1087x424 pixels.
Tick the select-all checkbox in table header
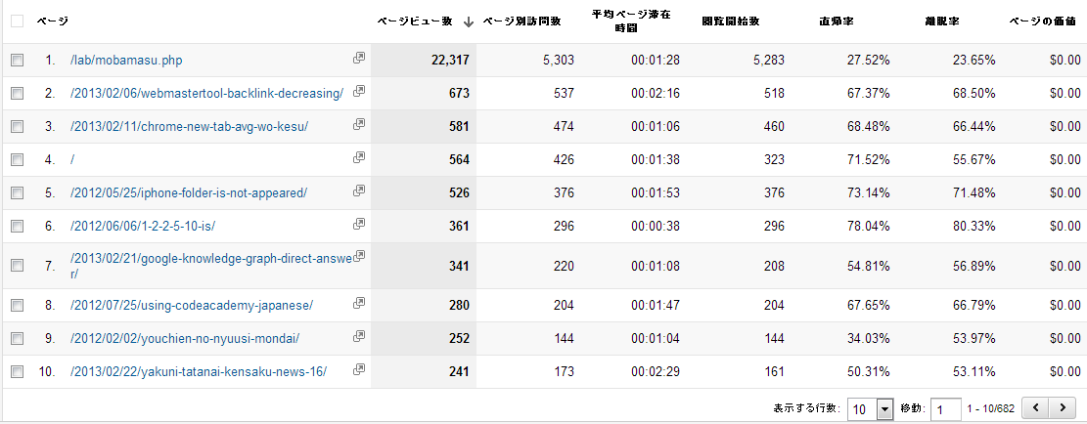tap(17, 21)
